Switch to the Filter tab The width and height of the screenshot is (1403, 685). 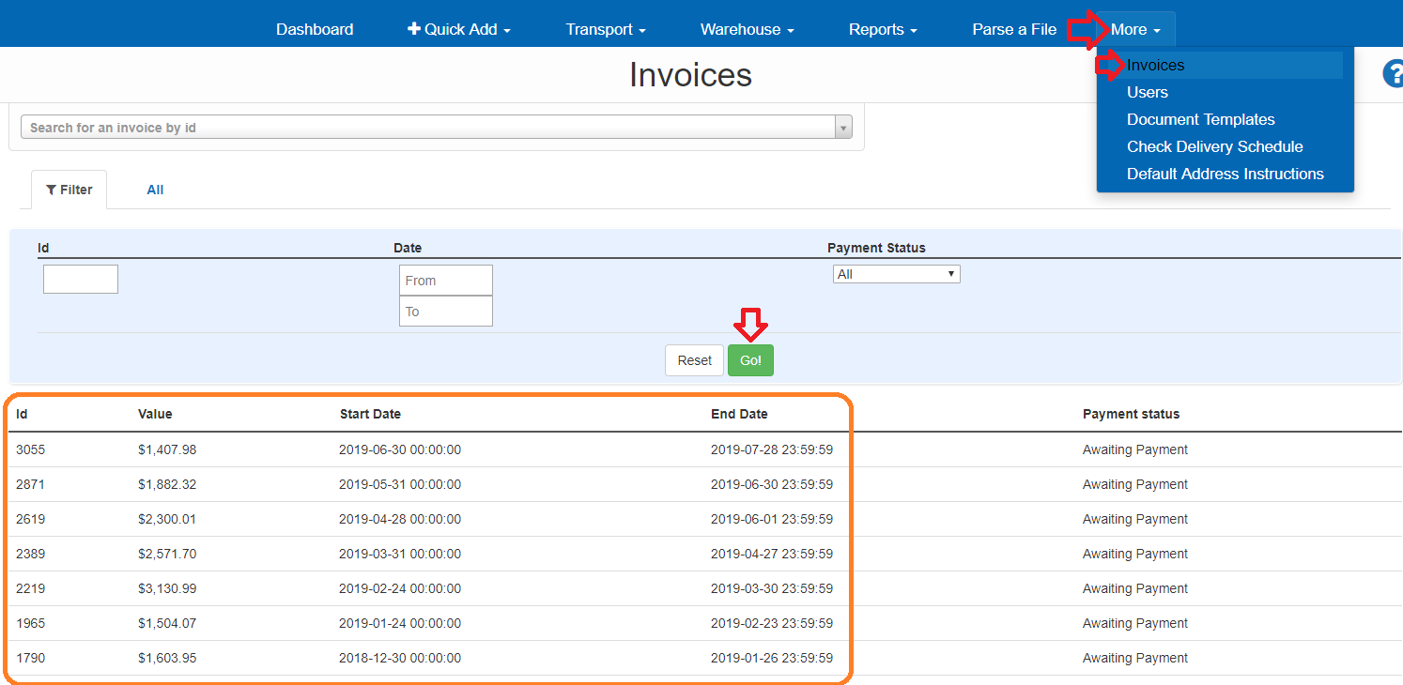point(69,190)
